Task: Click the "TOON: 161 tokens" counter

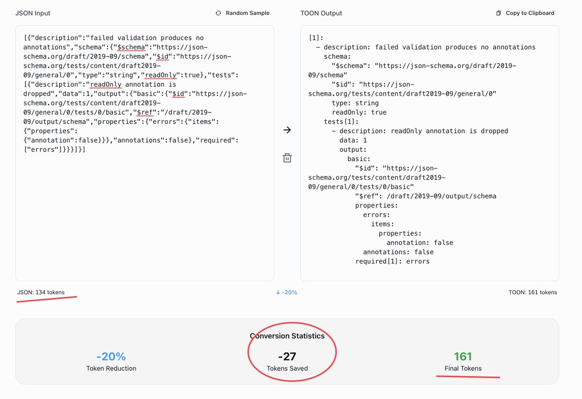Action: (x=533, y=292)
